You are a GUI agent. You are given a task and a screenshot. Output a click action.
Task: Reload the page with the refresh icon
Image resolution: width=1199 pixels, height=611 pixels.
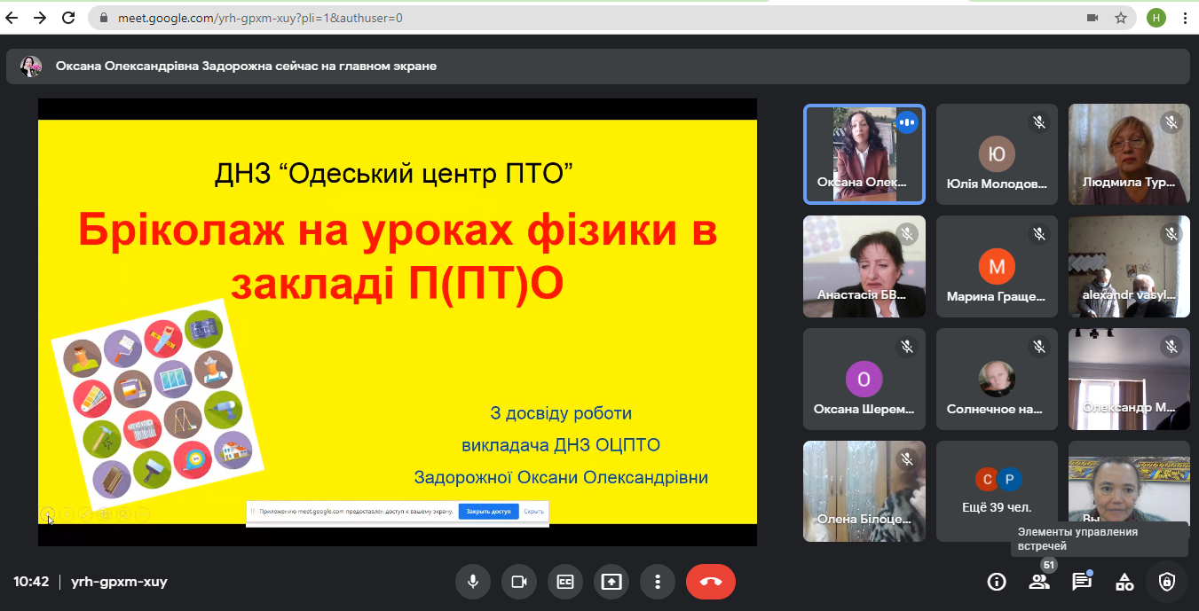coord(68,18)
